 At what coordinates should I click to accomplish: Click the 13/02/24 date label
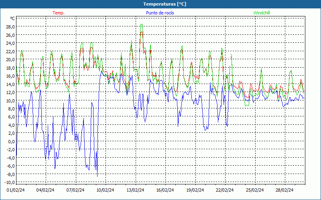tap(135, 190)
